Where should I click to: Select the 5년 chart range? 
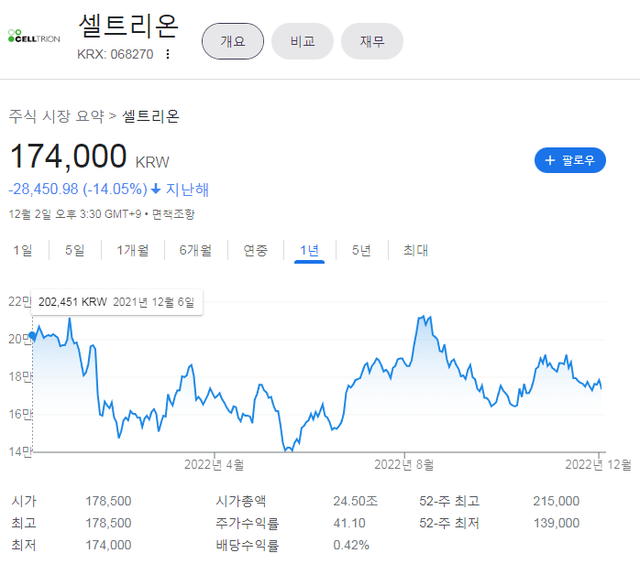tap(361, 250)
